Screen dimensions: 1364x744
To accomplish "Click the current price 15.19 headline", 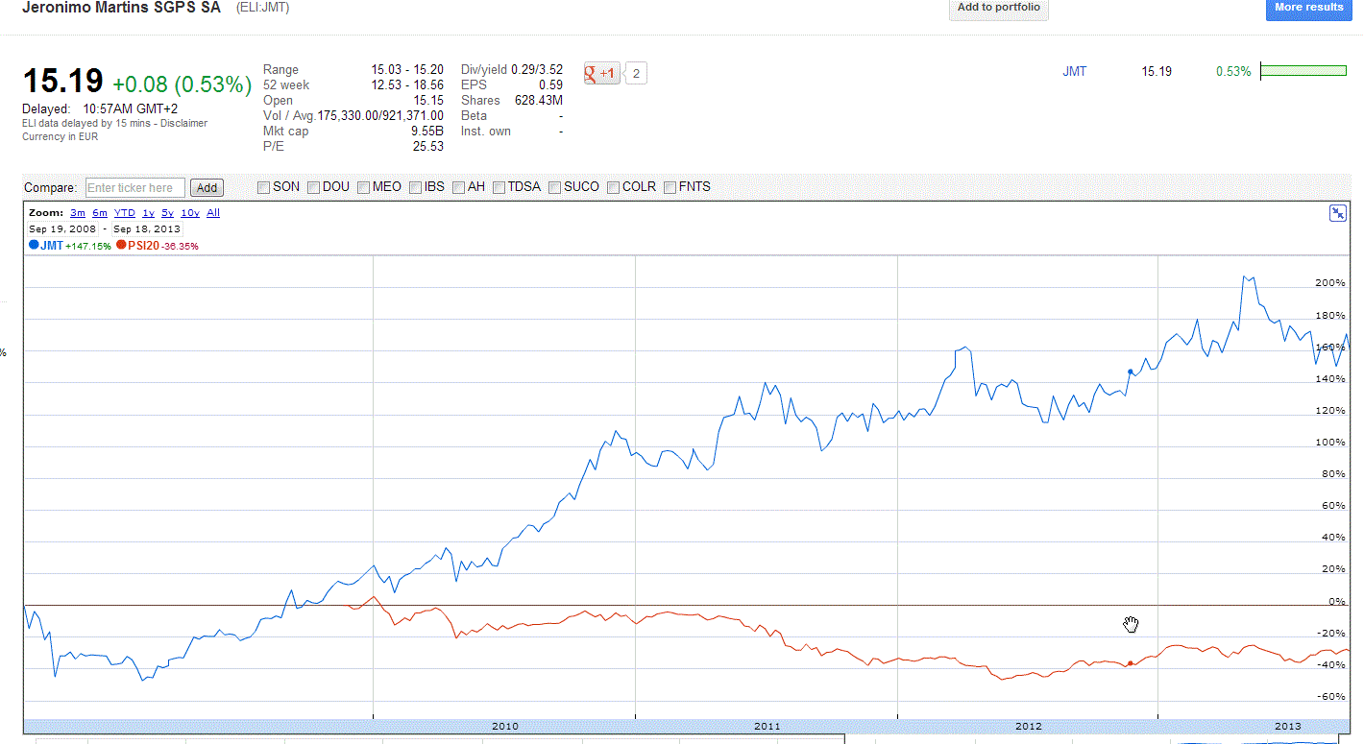I will coord(62,82).
